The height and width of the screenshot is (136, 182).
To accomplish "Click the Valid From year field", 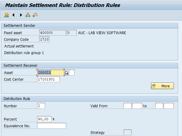I will point(137,106).
